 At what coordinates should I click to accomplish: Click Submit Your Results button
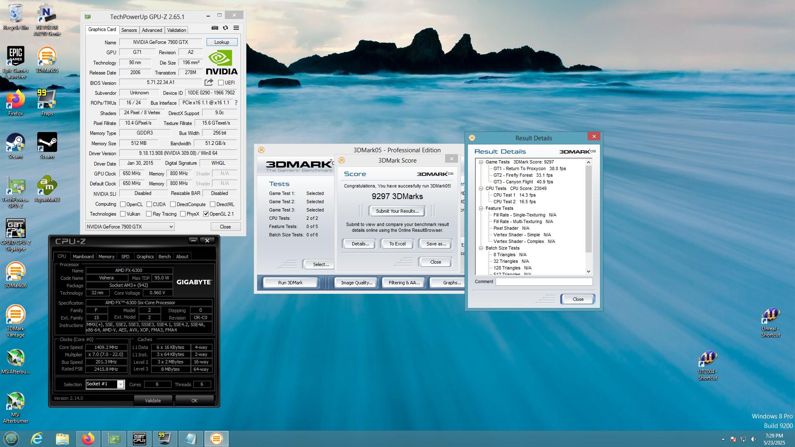click(x=397, y=211)
